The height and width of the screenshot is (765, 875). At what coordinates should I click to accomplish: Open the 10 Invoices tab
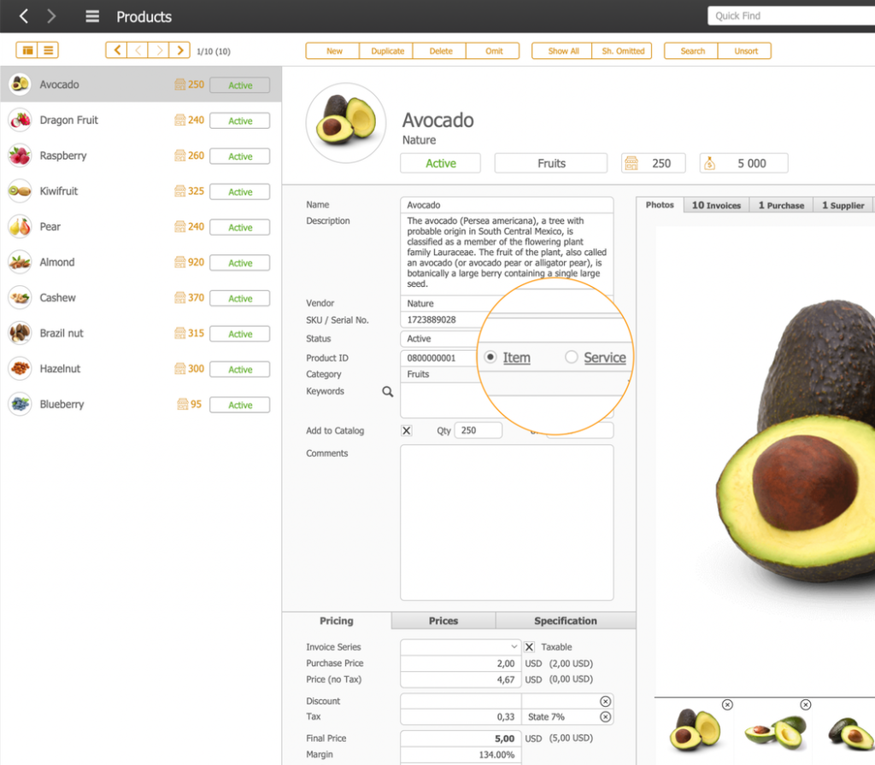[x=715, y=205]
